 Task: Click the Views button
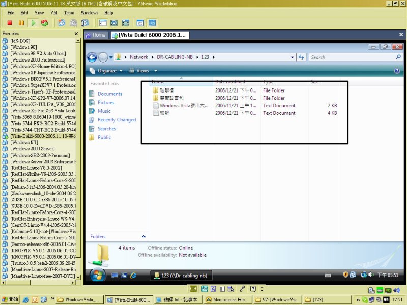point(139,71)
